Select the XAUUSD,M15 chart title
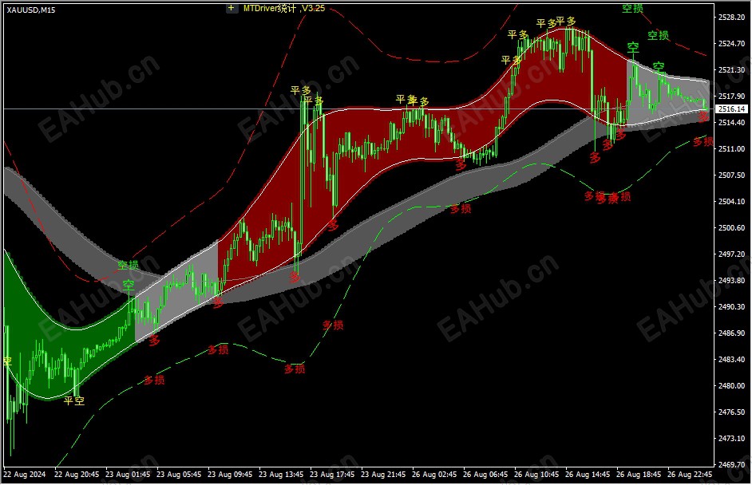The width and height of the screenshot is (752, 485). (x=31, y=10)
